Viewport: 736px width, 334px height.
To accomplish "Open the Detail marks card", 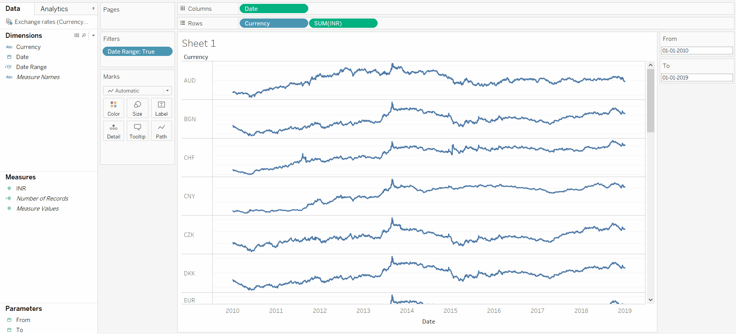I will click(114, 131).
